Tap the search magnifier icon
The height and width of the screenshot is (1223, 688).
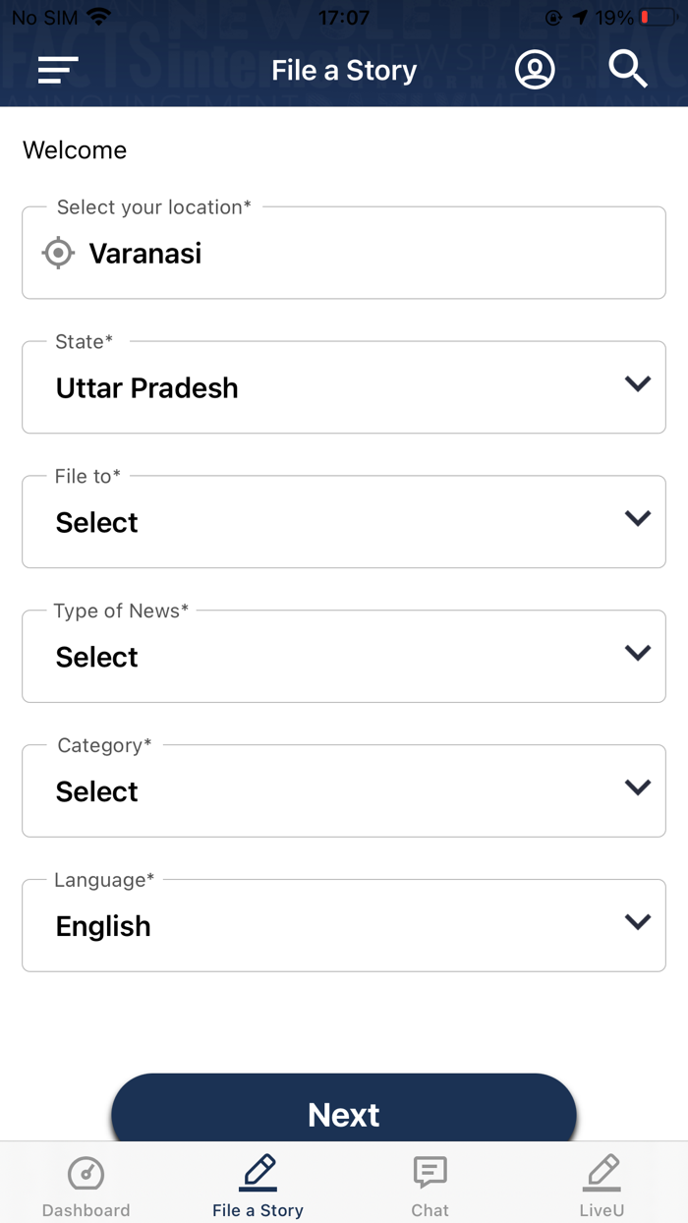pyautogui.click(x=627, y=70)
